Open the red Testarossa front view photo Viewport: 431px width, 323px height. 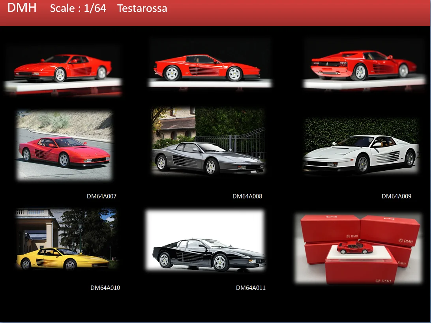pos(63,69)
